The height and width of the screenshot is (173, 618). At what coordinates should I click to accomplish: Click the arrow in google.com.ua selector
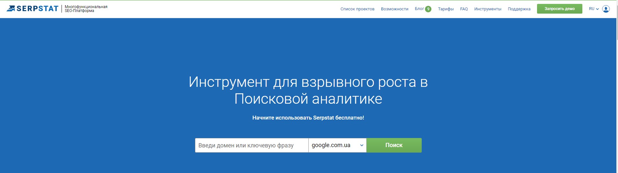point(361,145)
